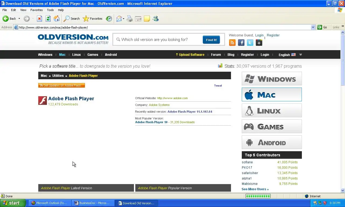Open the Edit menu
This screenshot has width=345, height=207.
coord(13,10)
